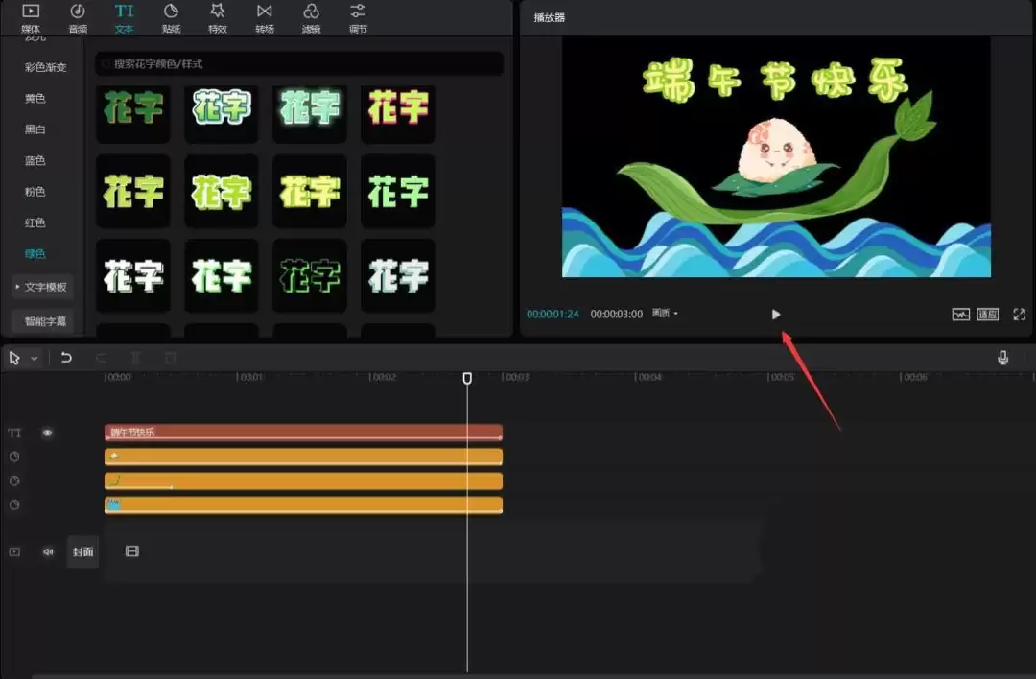Click the 封面 cover button
1036x679 pixels.
click(82, 551)
